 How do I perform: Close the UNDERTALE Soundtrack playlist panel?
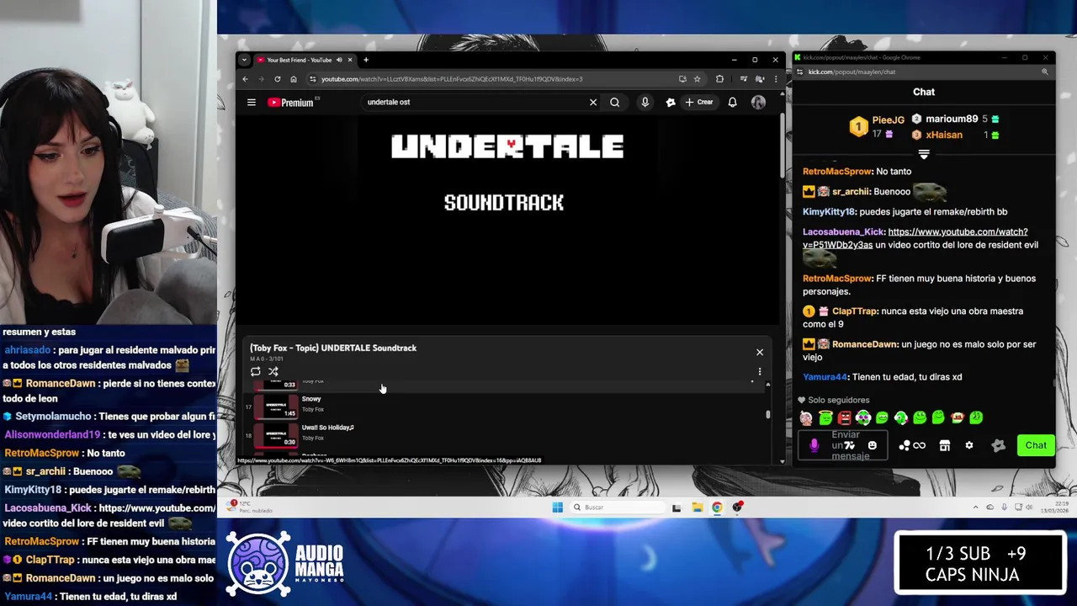point(760,352)
